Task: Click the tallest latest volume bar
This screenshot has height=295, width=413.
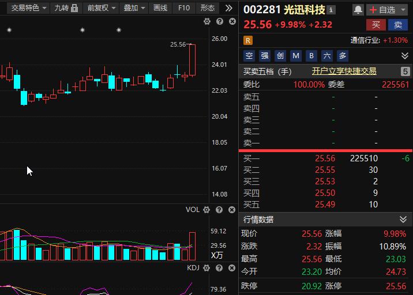Action: [192, 247]
